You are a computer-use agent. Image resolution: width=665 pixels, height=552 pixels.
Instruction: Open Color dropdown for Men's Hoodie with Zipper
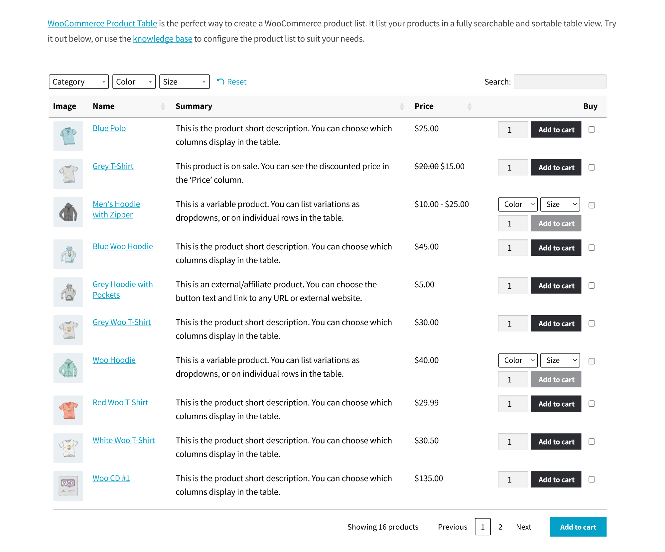[x=518, y=204]
